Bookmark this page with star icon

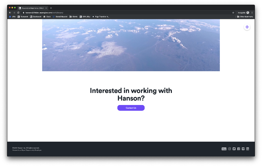[233, 13]
